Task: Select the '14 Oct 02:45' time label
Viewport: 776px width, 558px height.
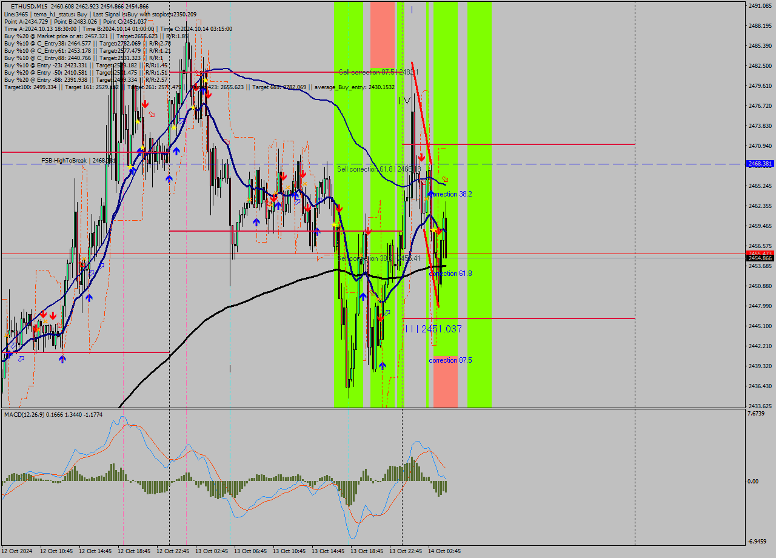Action: tap(444, 551)
